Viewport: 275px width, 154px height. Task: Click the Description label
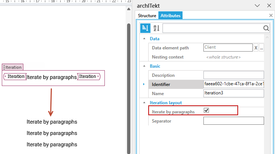(163, 75)
